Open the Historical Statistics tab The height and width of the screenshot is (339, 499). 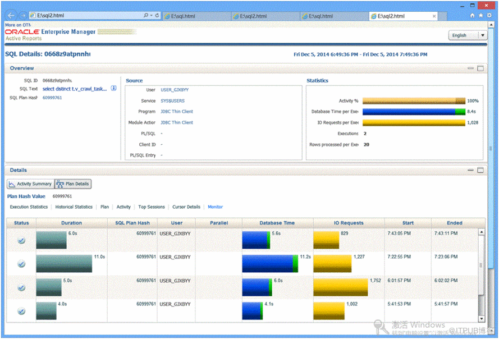pyautogui.click(x=74, y=207)
